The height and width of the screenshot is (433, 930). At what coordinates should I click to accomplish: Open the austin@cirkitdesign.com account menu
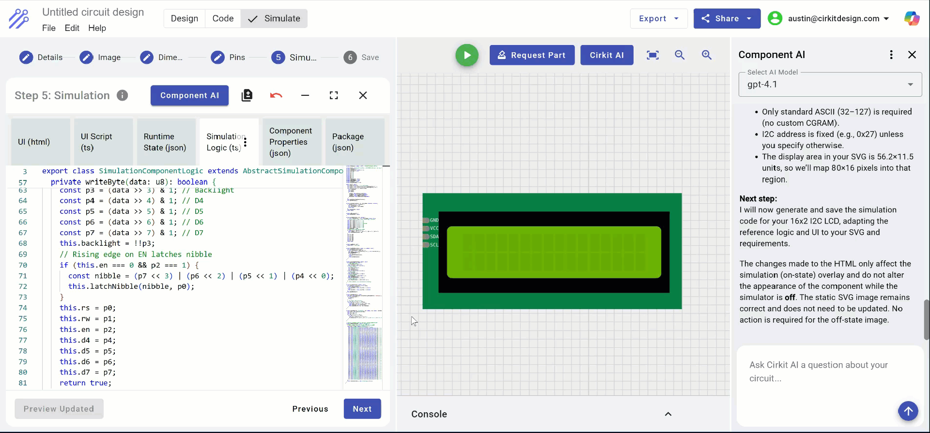[x=838, y=18]
